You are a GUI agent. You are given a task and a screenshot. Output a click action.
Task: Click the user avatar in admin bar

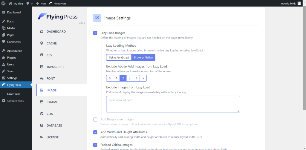pos(299,4)
